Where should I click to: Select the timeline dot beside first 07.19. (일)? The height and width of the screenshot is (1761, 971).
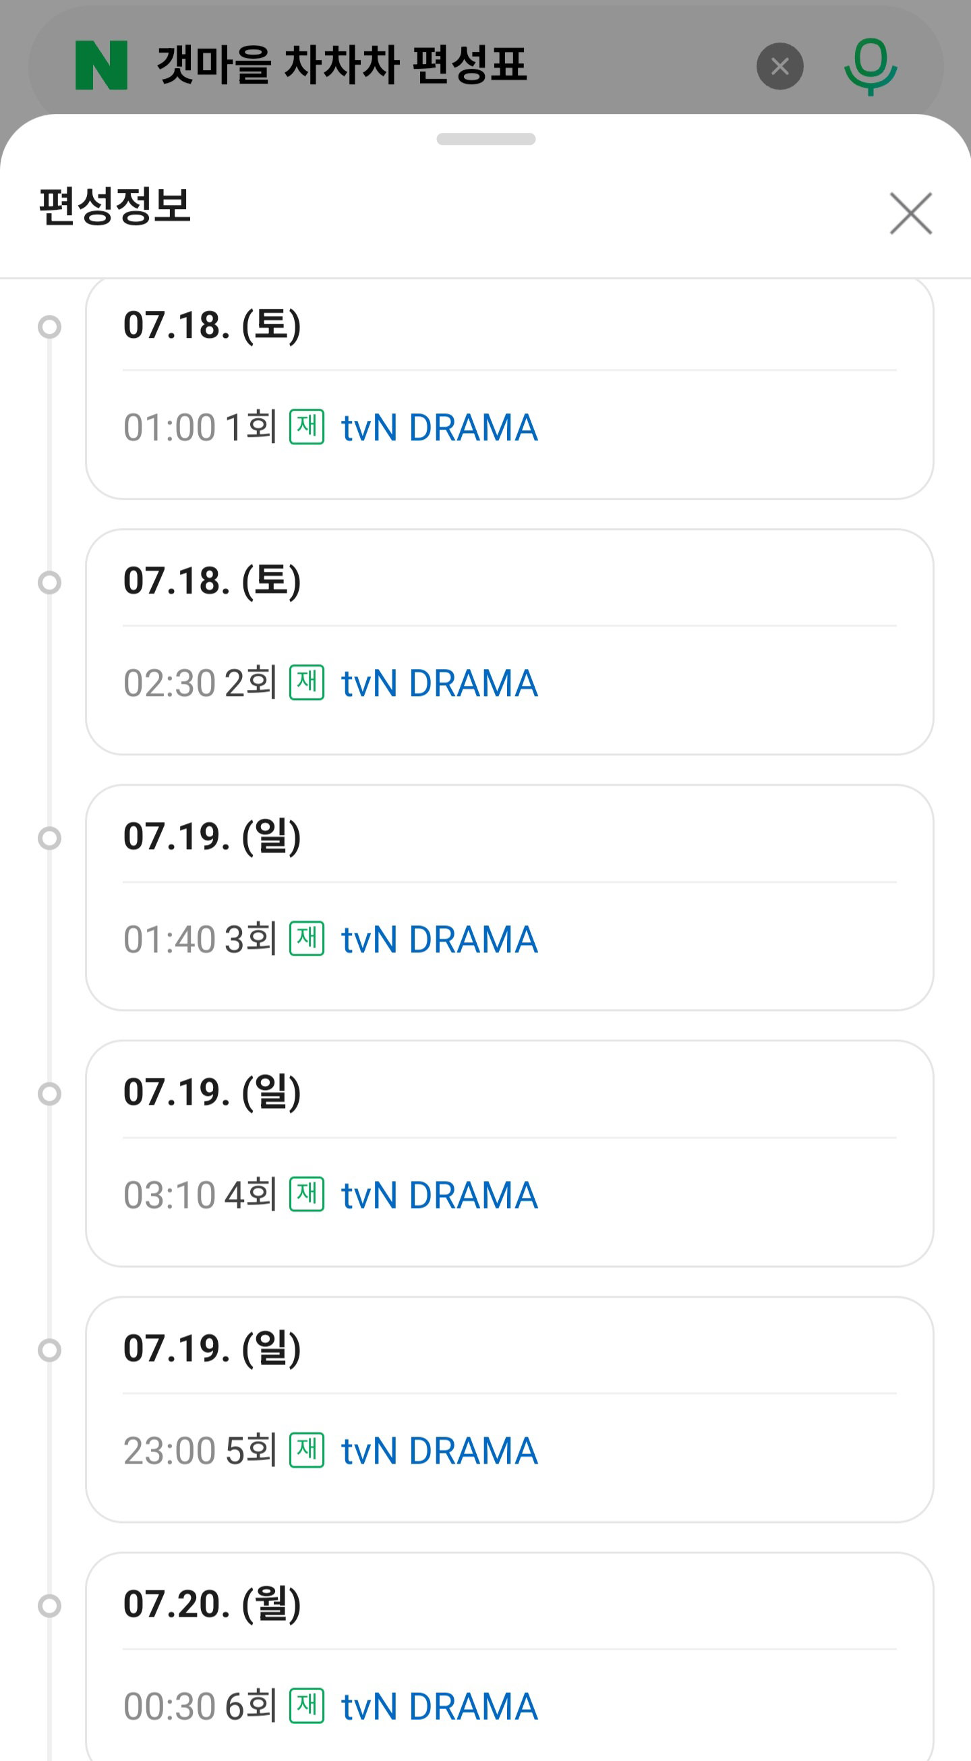click(x=49, y=838)
